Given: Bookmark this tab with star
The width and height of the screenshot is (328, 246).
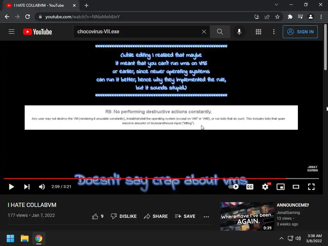Looking at the screenshot, I should tap(277, 17).
